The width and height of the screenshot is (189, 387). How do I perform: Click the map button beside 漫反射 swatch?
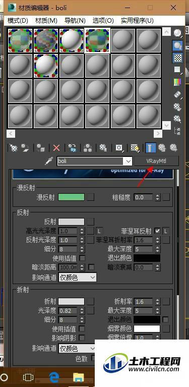91,197
